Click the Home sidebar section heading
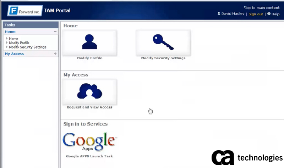 [x=10, y=32]
